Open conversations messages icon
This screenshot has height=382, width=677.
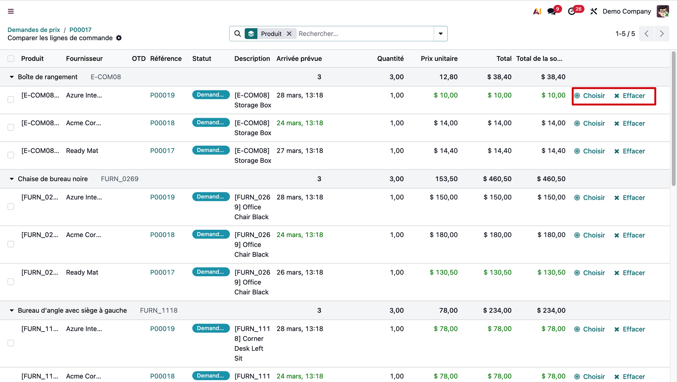(551, 11)
